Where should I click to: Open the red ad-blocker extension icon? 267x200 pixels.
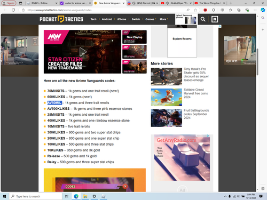[x=205, y=10]
